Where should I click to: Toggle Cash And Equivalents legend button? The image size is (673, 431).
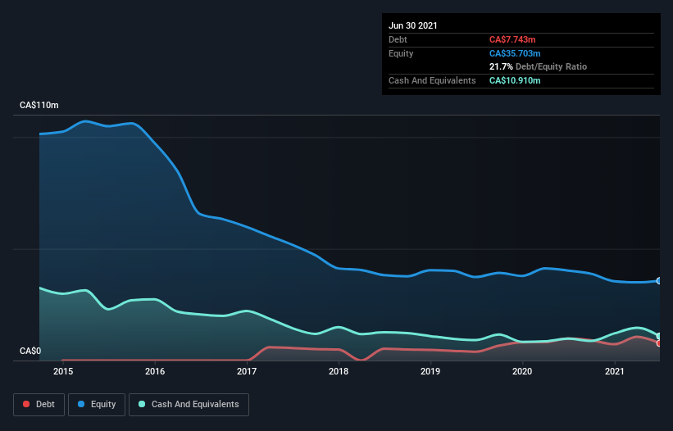click(x=189, y=405)
